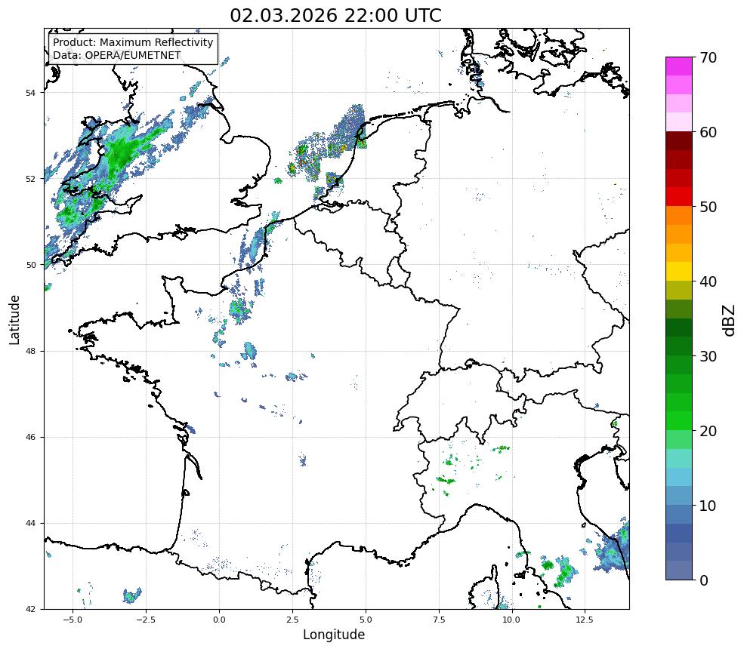The width and height of the screenshot is (744, 649).
Task: Select the magenta 70 dBZ color band
Action: tap(679, 66)
